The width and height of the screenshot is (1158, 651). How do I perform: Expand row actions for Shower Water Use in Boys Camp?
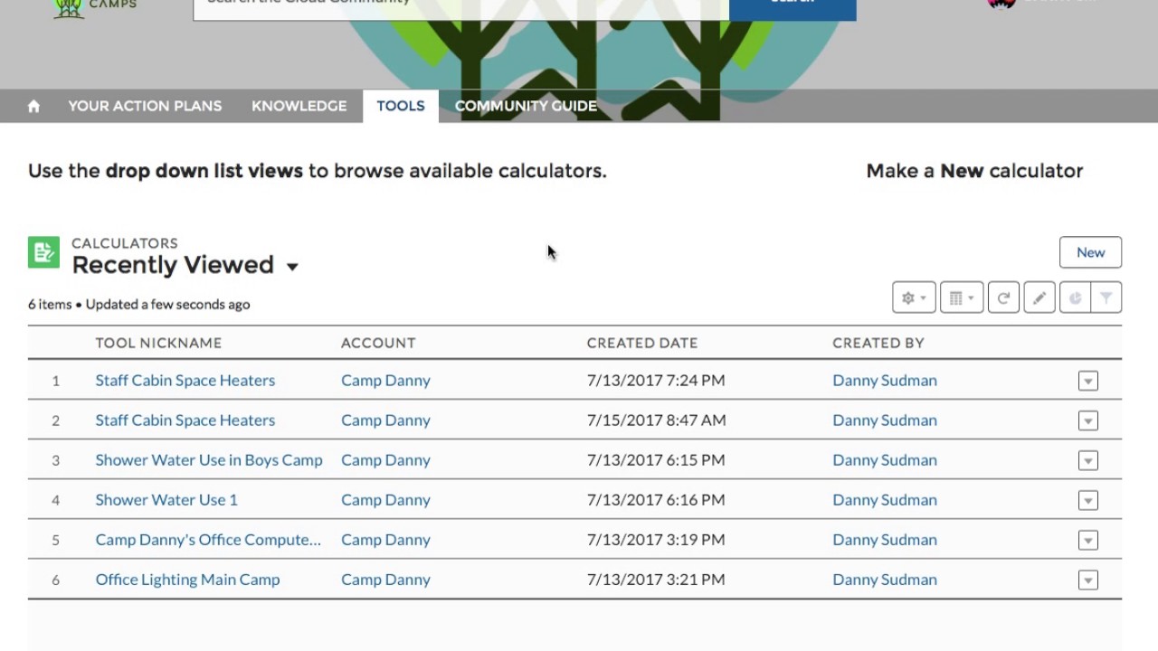[1087, 460]
